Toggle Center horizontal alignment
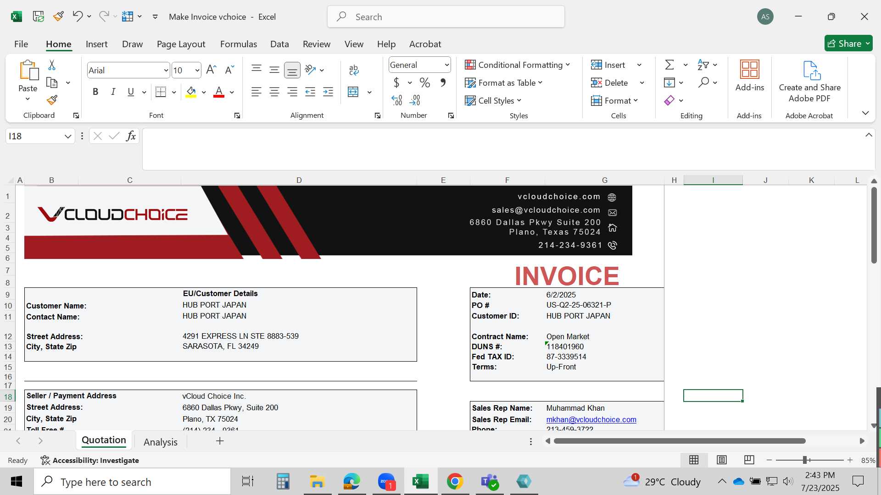881x495 pixels. click(x=274, y=92)
